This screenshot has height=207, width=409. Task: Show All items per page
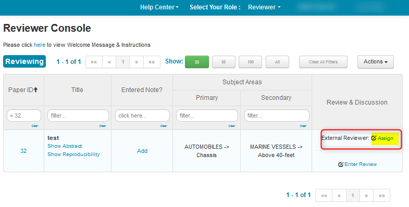pyautogui.click(x=277, y=62)
